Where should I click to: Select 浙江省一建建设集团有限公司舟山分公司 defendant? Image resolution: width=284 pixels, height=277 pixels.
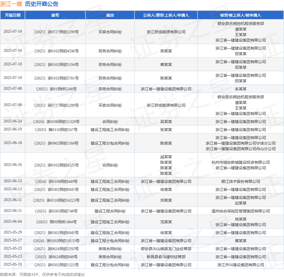pyautogui.click(x=241, y=149)
